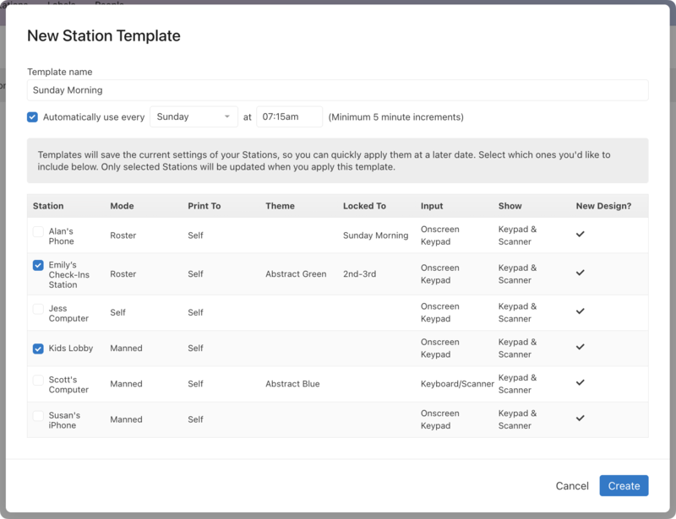Enable Scott's Computer station checkbox

click(38, 381)
